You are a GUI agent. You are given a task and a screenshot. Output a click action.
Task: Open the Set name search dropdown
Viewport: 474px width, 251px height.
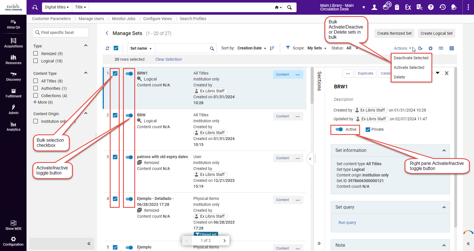[141, 48]
